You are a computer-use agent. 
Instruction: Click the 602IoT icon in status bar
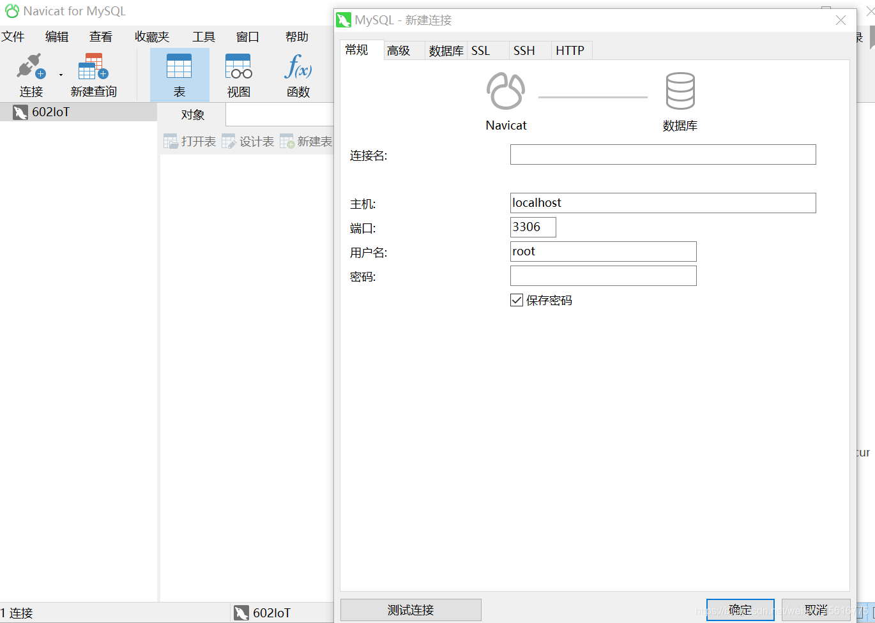[x=241, y=613]
